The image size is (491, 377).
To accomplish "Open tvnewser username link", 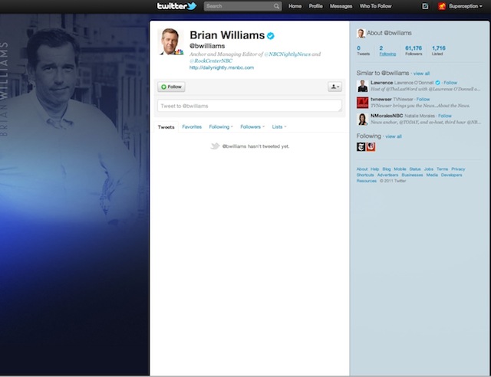I will [x=381, y=100].
